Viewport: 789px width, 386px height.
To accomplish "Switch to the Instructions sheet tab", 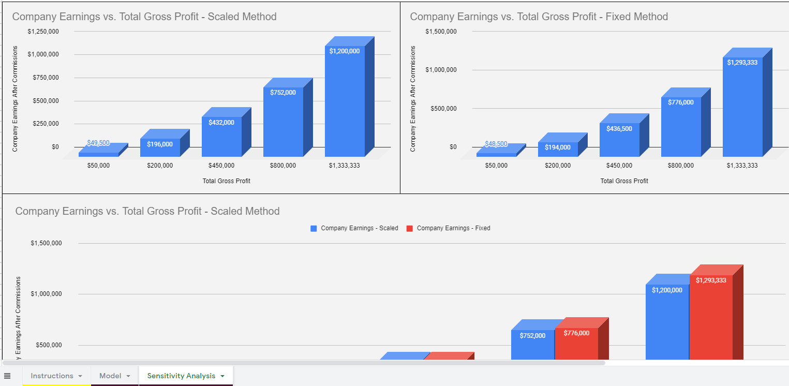I will (x=52, y=376).
